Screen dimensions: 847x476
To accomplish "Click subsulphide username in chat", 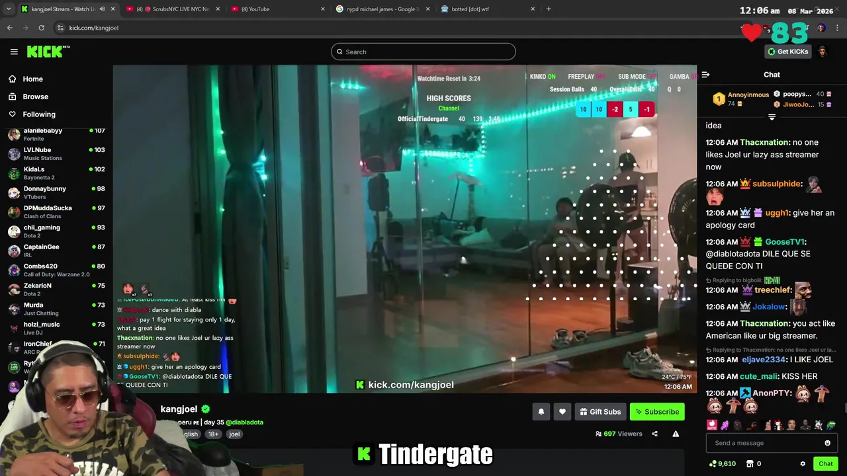I will click(776, 184).
